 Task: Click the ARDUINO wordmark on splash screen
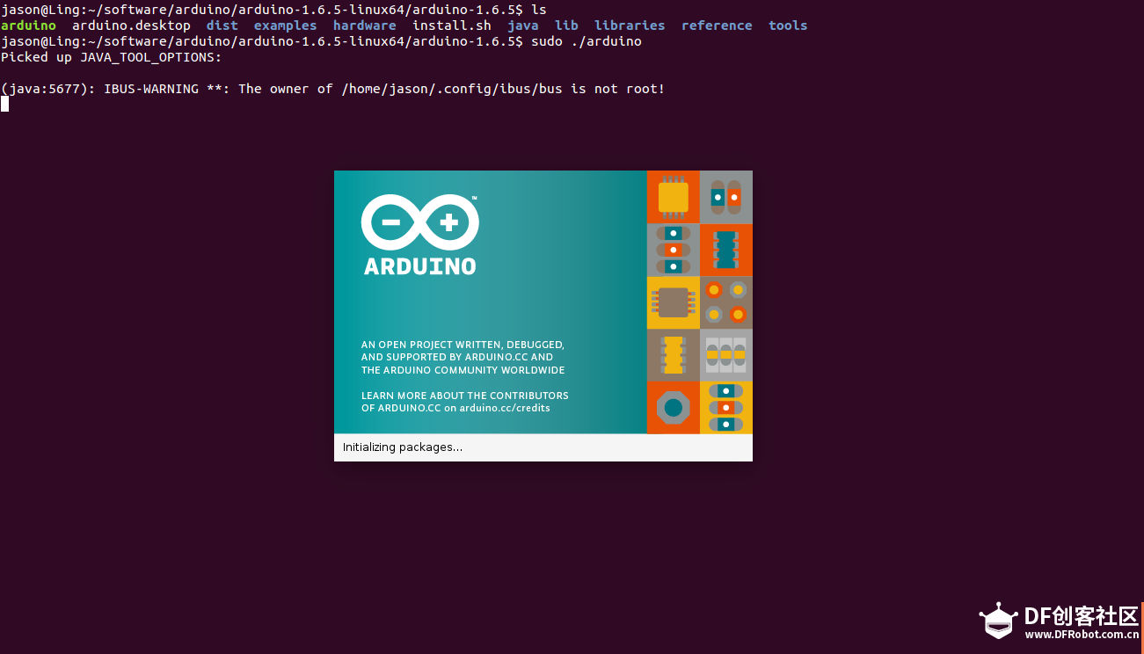(420, 265)
